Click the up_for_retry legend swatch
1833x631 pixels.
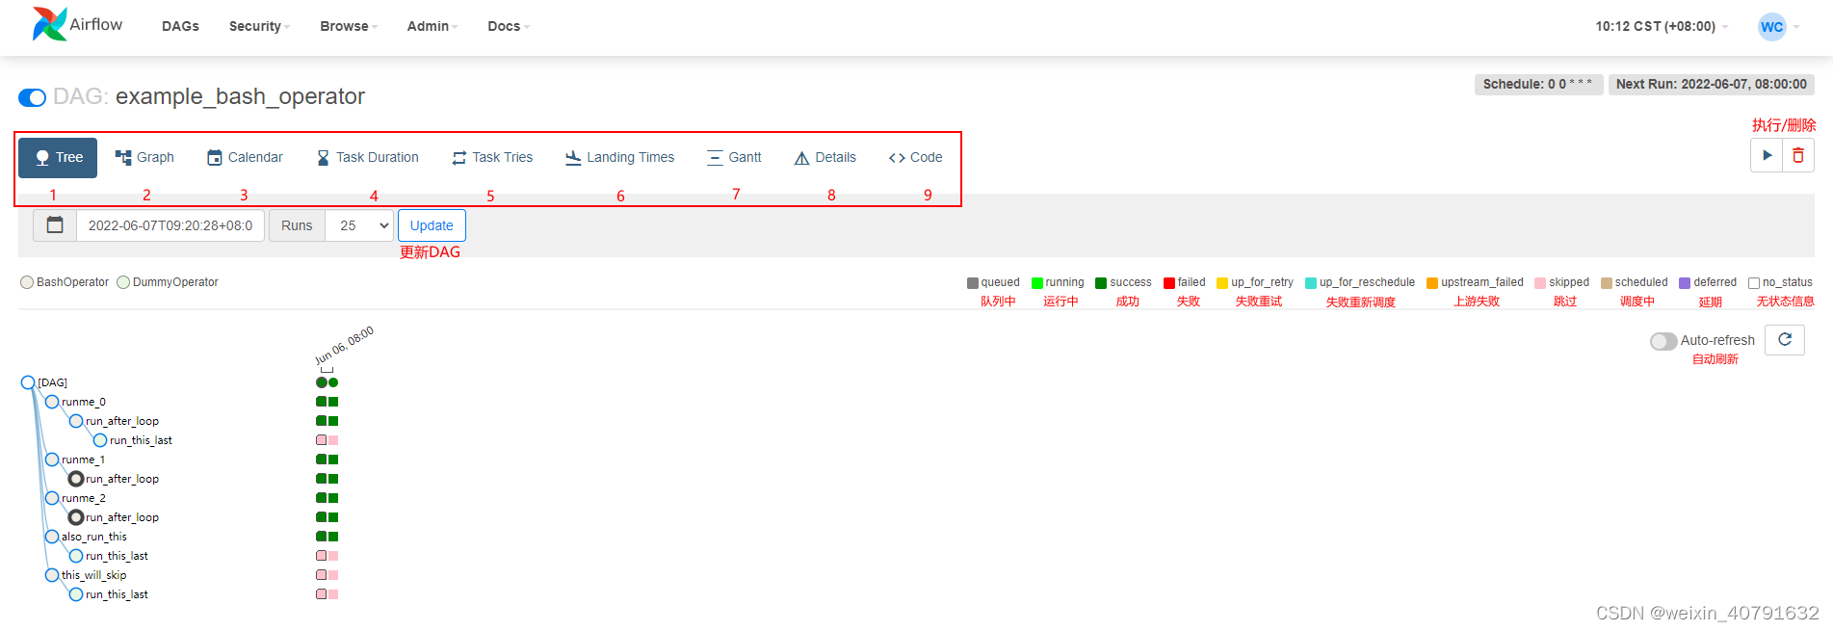pyautogui.click(x=1222, y=283)
